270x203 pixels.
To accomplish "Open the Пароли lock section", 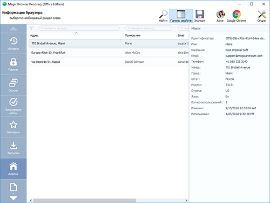I will coord(13,64).
